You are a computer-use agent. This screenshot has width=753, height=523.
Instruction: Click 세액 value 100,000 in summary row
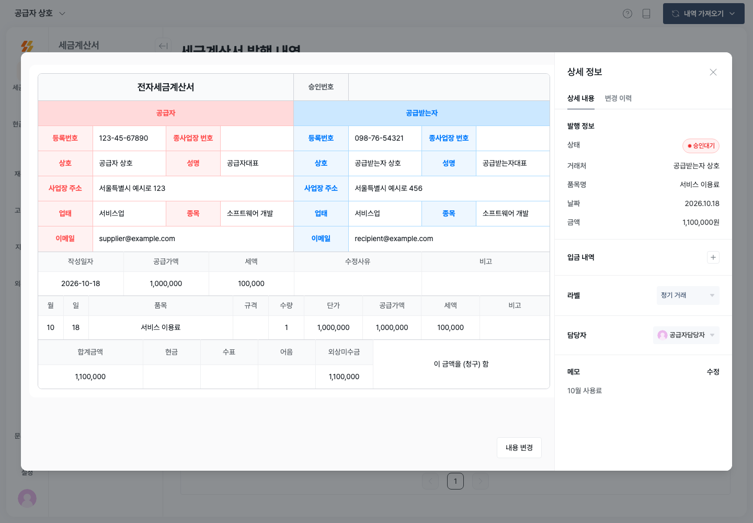[x=251, y=283]
